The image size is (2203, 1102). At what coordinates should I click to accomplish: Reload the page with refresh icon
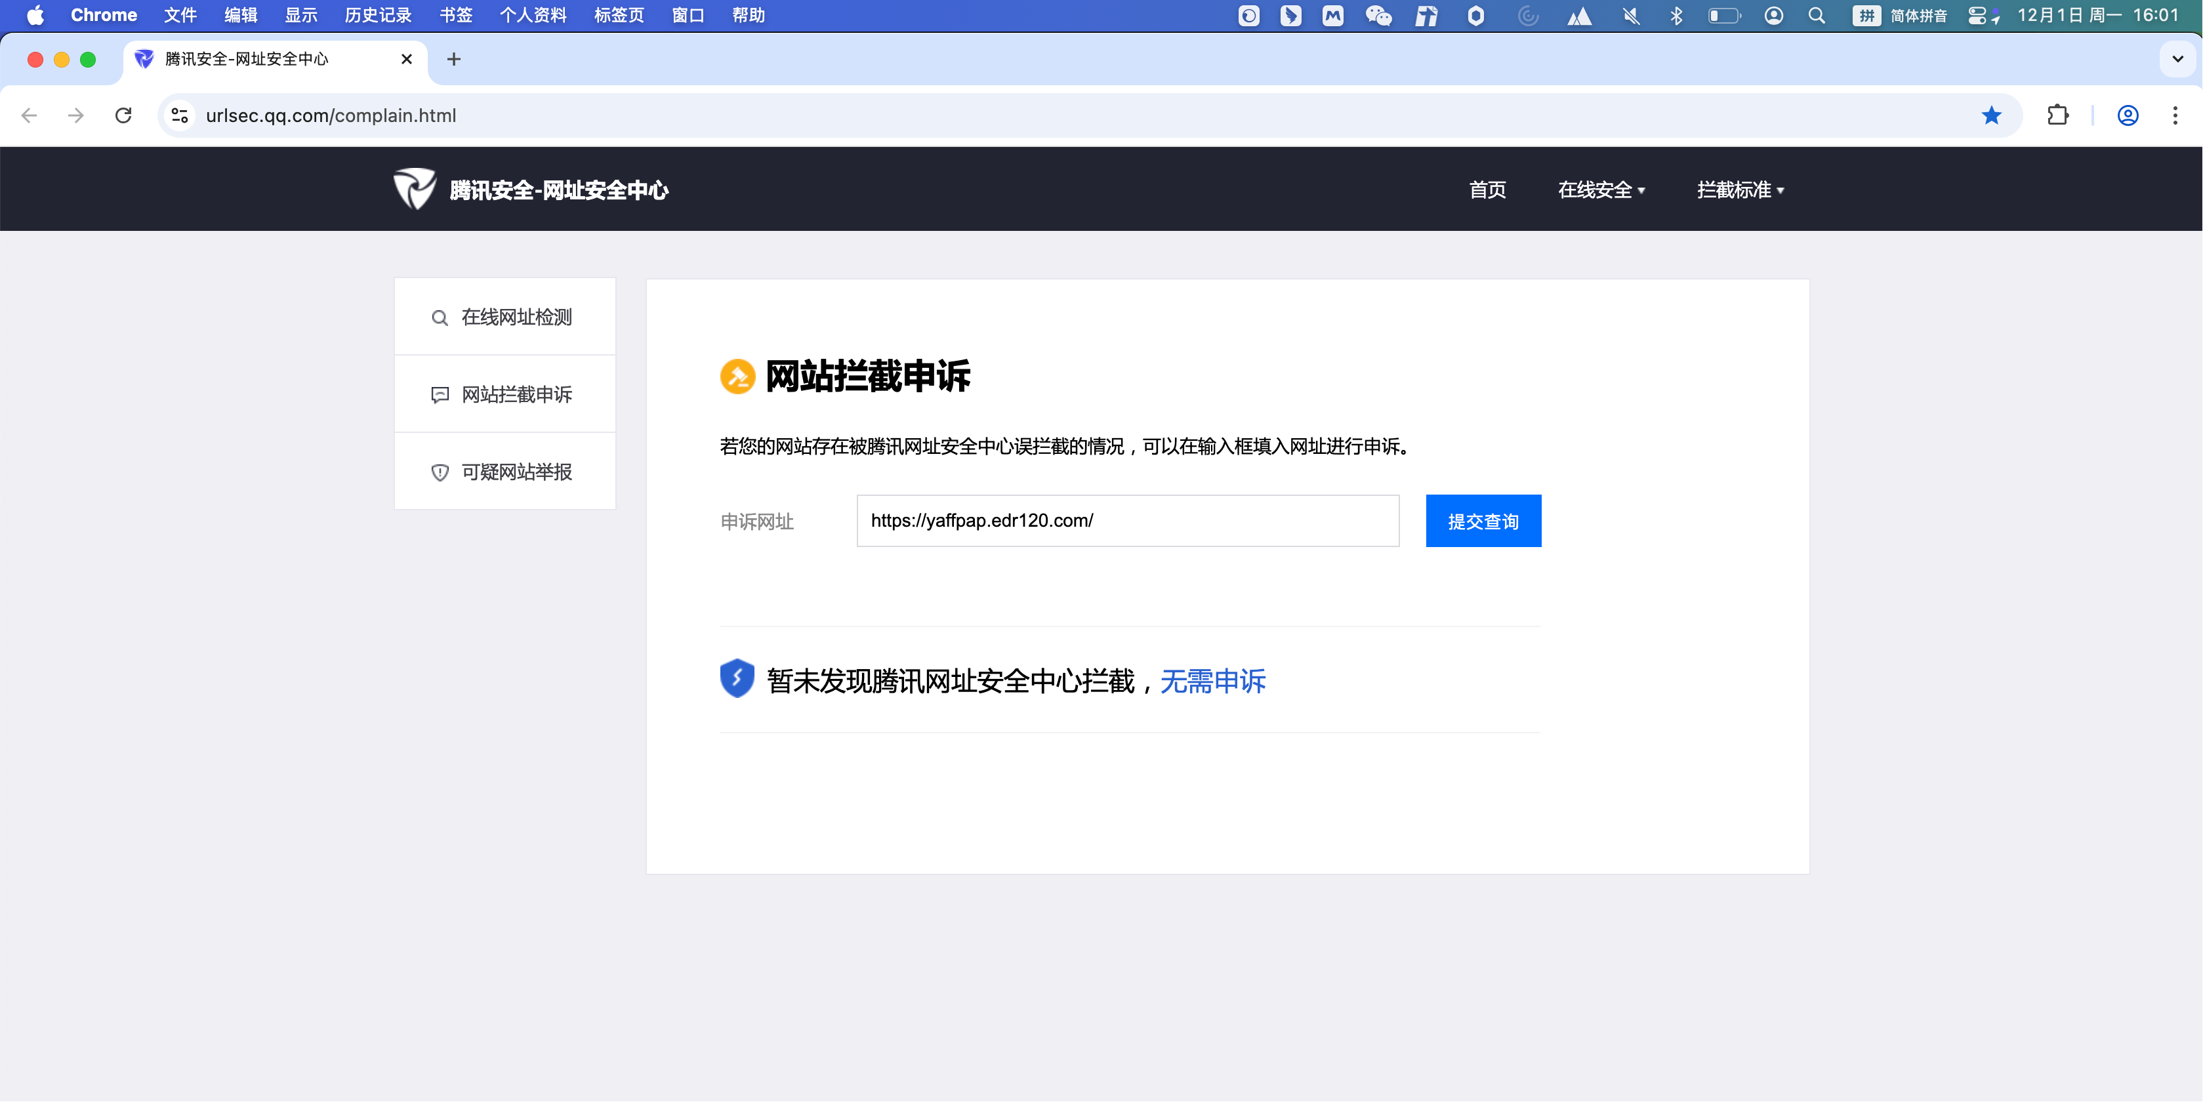point(123,115)
